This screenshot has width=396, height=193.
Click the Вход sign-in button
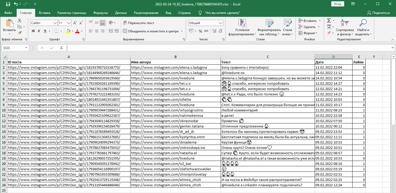[338, 4]
